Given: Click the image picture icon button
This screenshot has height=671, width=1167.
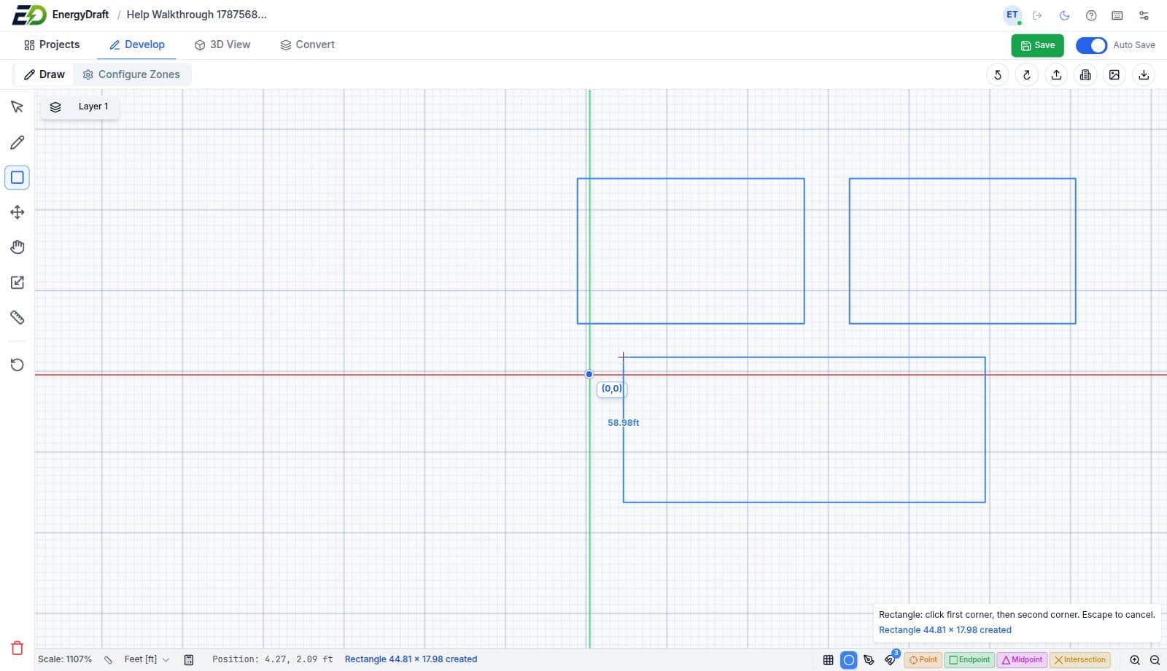Looking at the screenshot, I should pyautogui.click(x=1114, y=74).
